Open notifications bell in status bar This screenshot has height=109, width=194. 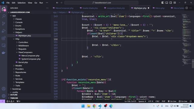click(x=191, y=101)
